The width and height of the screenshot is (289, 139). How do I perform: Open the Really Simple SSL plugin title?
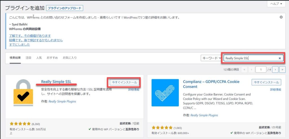(x=56, y=82)
